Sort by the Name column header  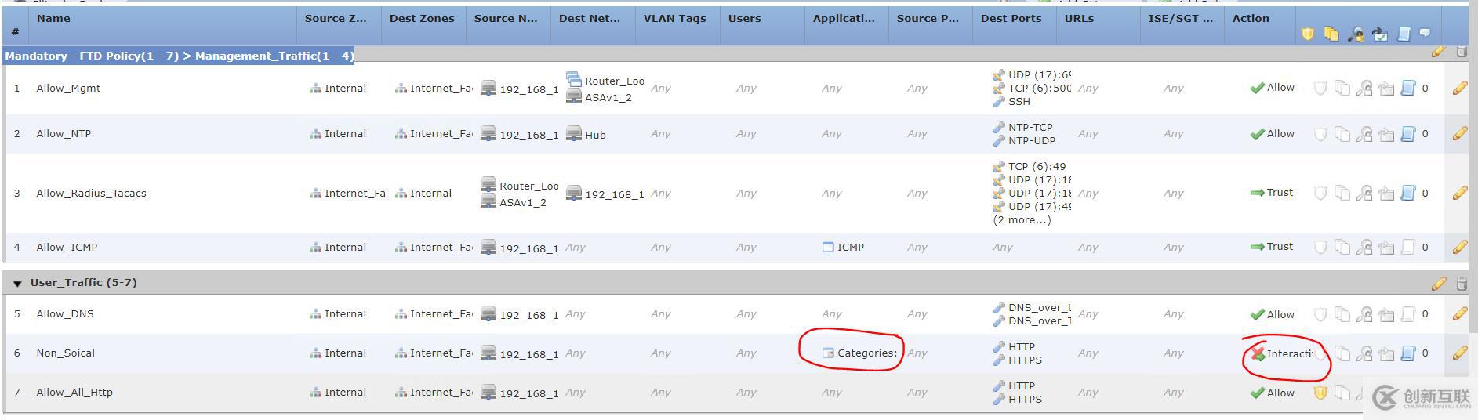[53, 18]
